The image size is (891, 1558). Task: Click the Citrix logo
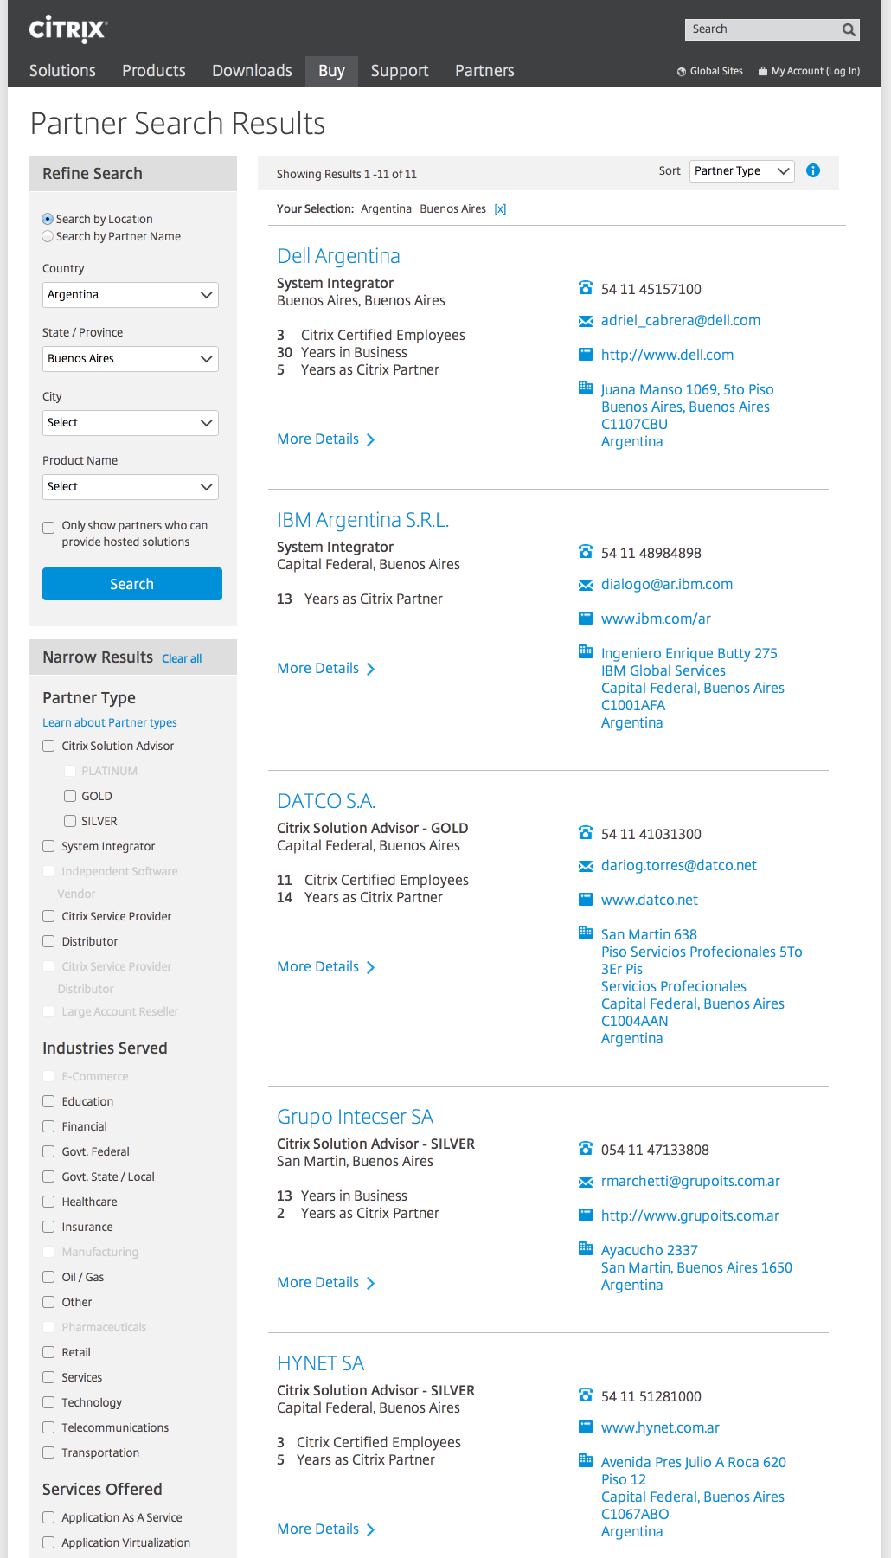pos(67,29)
